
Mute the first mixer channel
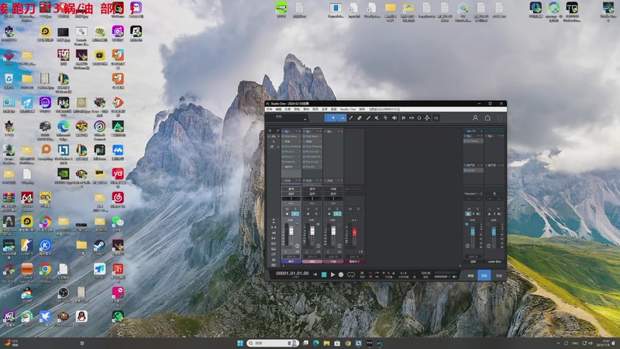point(288,207)
